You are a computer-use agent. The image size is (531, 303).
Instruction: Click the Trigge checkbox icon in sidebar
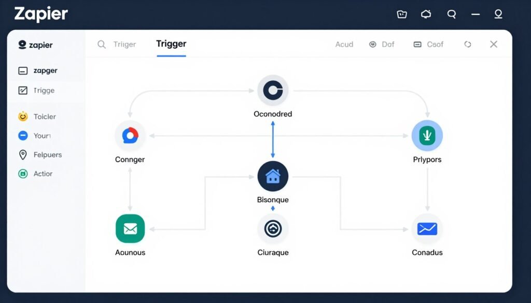pos(23,90)
